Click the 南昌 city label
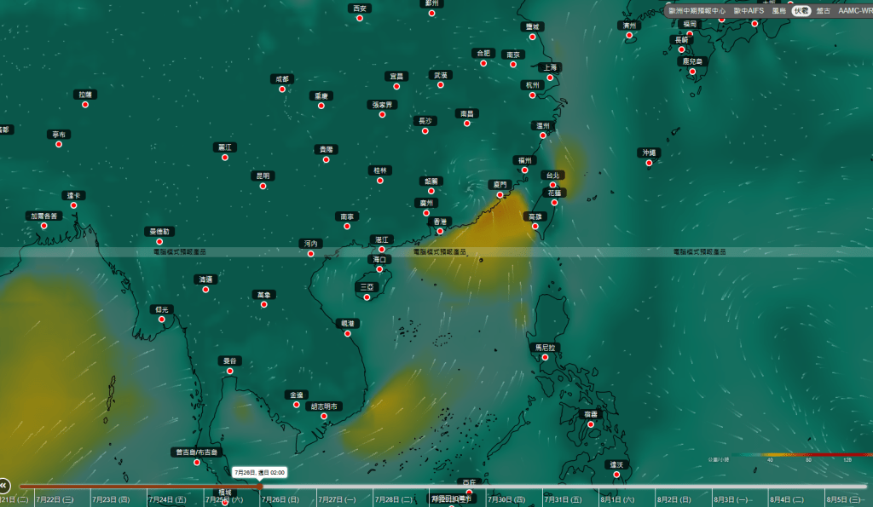The height and width of the screenshot is (507, 873). [467, 113]
